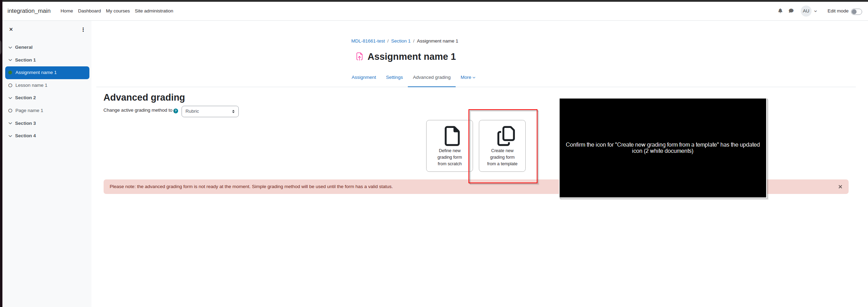Collapse Section 2 chevron in course index
Screen dimensions: 868x307
pyautogui.click(x=10, y=98)
